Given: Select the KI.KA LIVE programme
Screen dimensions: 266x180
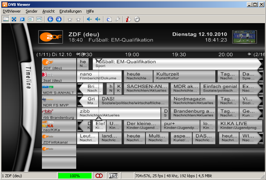Looking at the screenshot, I should (240, 126).
